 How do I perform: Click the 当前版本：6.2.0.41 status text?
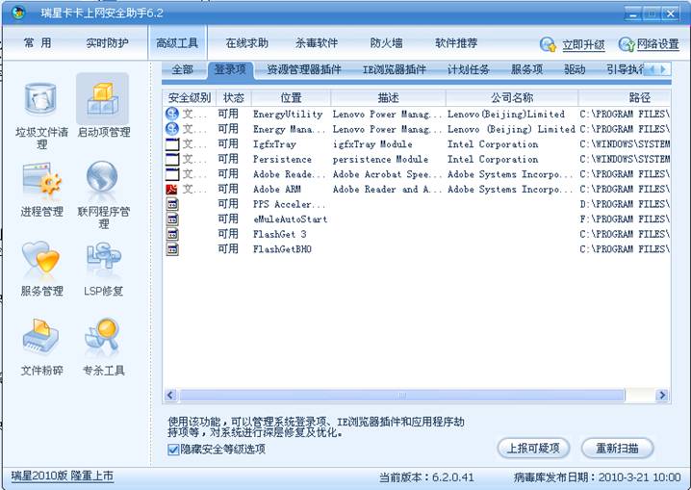[x=426, y=477]
